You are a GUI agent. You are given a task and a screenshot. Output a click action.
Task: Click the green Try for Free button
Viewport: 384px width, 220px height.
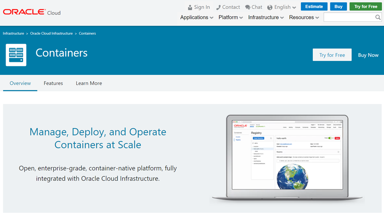coord(366,6)
